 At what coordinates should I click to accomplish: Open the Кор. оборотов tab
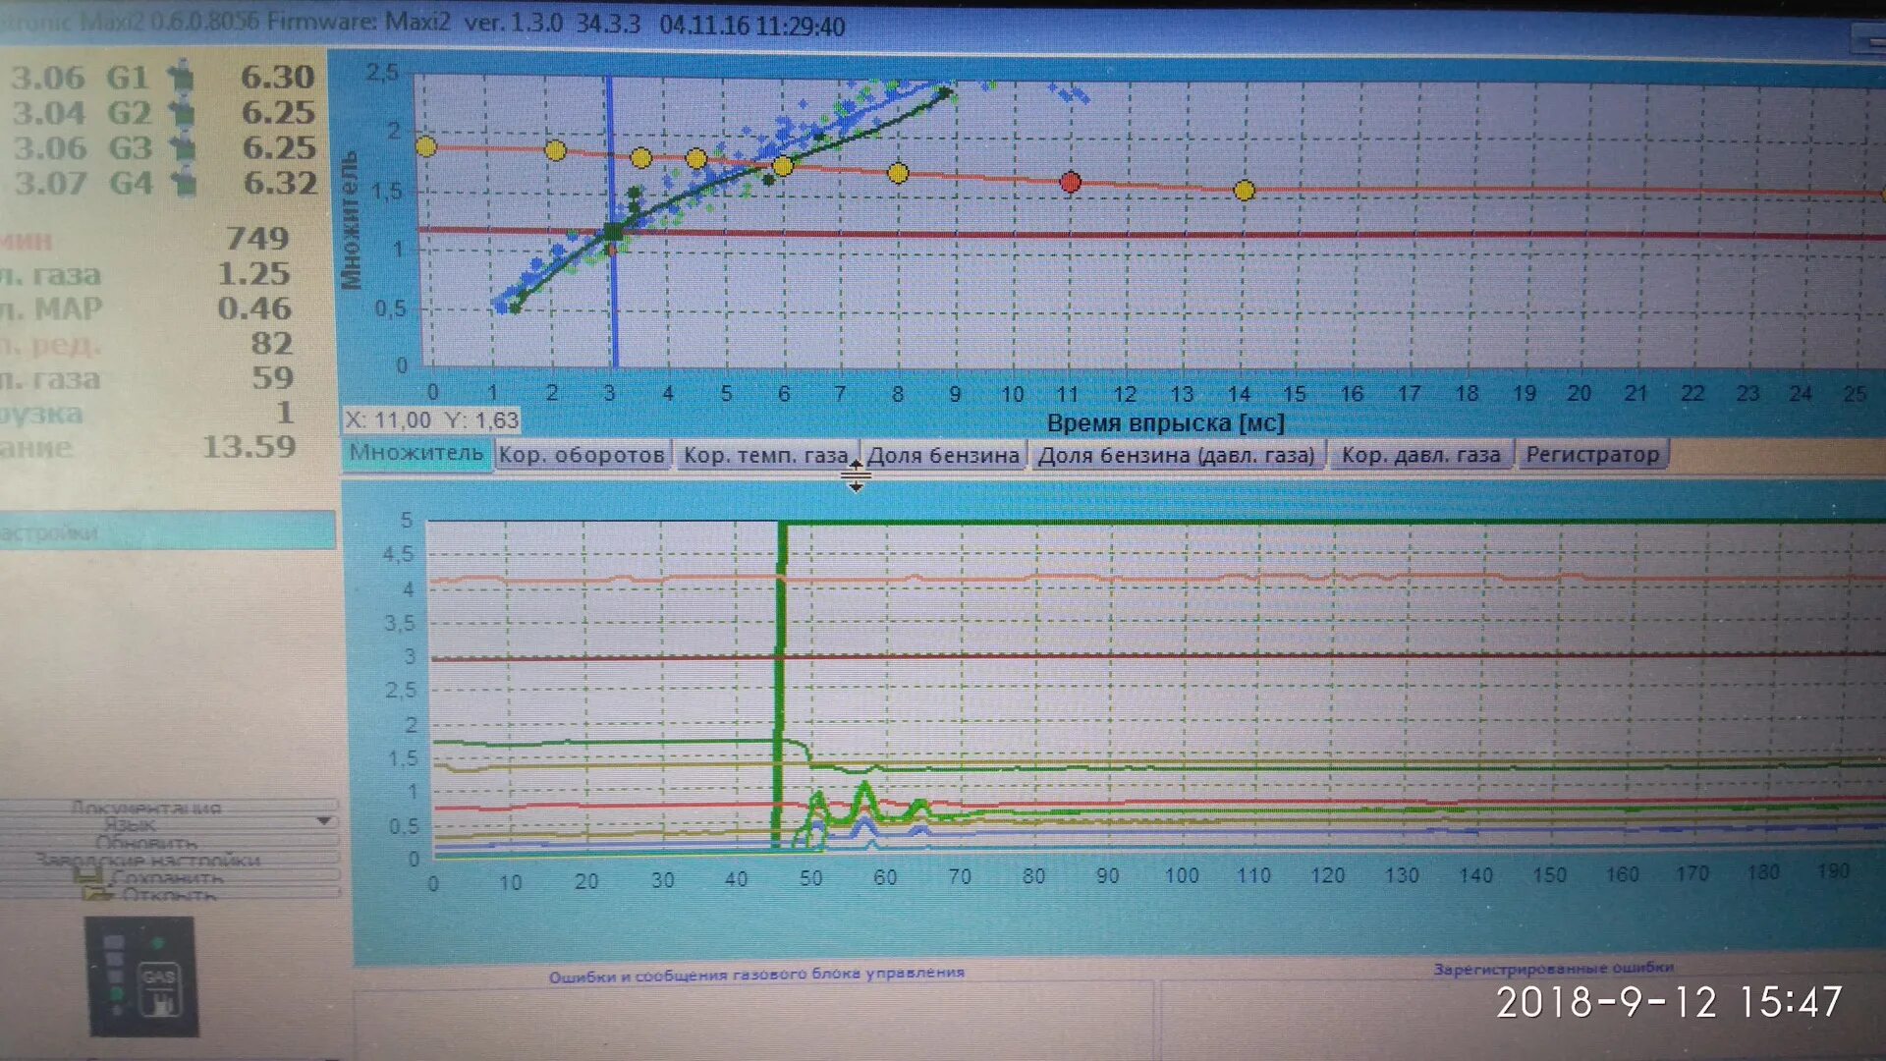click(x=582, y=455)
